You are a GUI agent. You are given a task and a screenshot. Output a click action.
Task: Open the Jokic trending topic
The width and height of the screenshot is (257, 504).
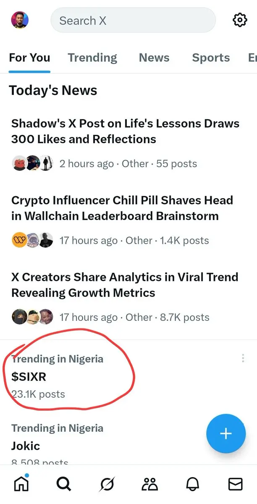pyautogui.click(x=128, y=443)
